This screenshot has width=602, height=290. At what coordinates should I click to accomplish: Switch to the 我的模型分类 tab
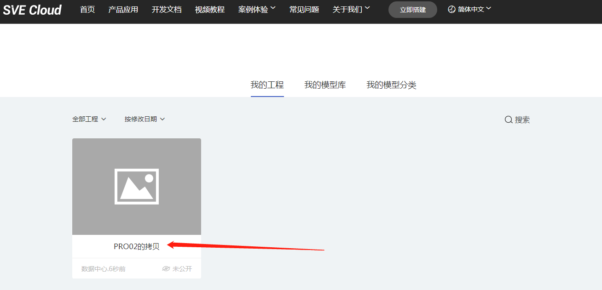coord(391,85)
